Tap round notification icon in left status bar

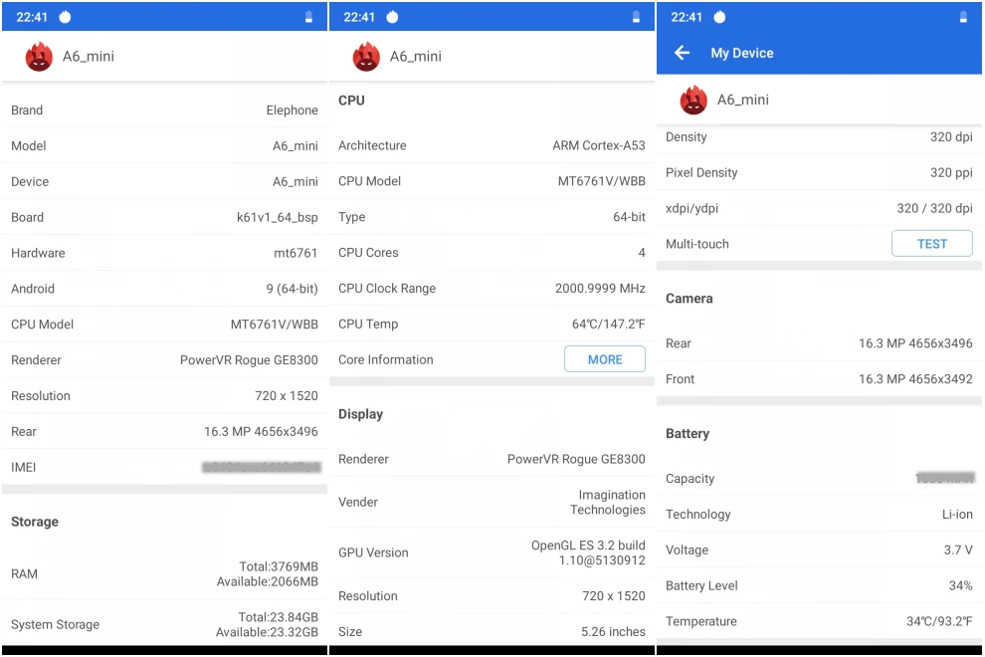65,17
